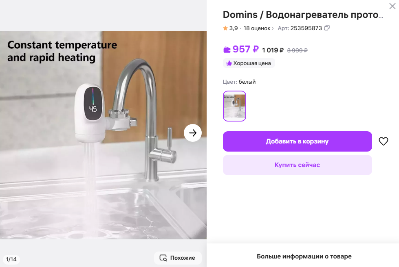The height and width of the screenshot is (267, 399).
Task: Click Добавить в корзину button
Action: (x=297, y=141)
